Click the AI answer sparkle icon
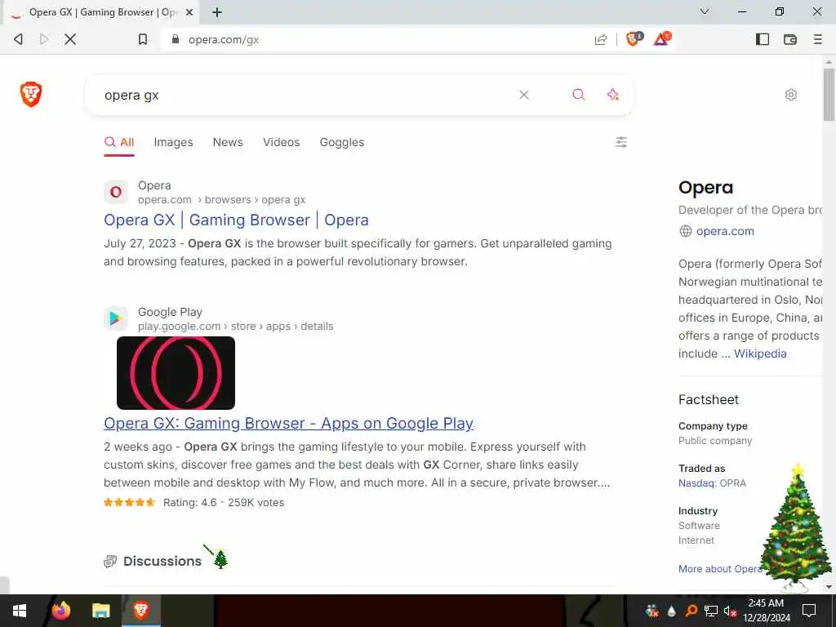This screenshot has width=836, height=627. (612, 95)
